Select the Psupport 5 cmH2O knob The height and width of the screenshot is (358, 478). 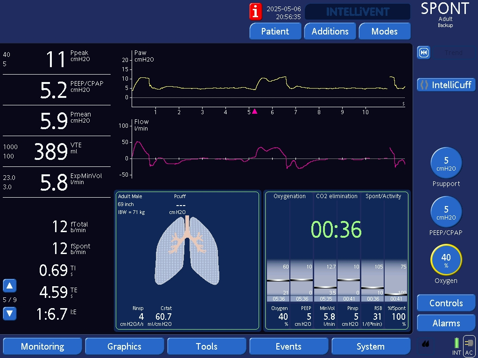tap(446, 163)
